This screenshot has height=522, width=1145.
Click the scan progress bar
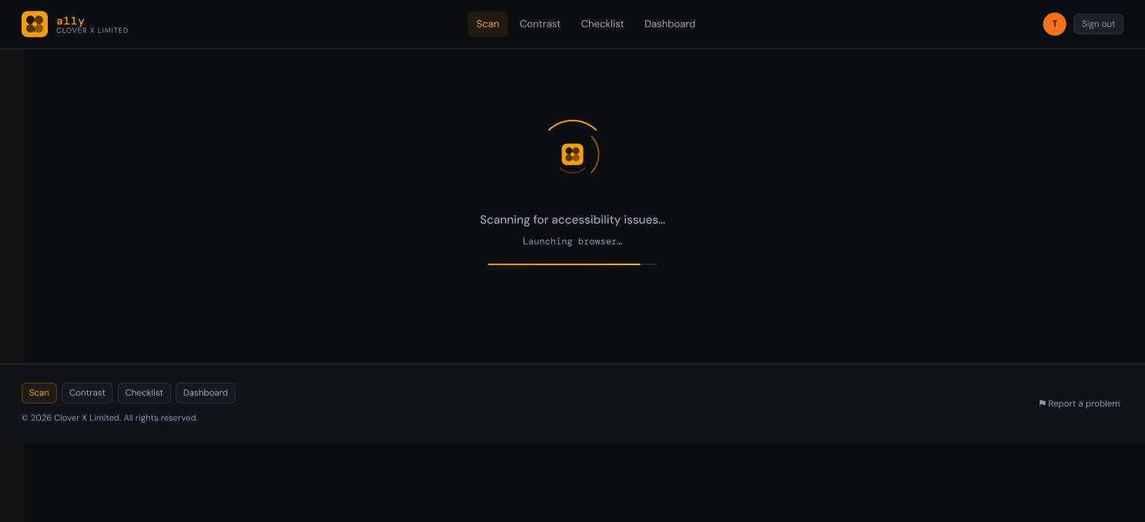pyautogui.click(x=572, y=264)
